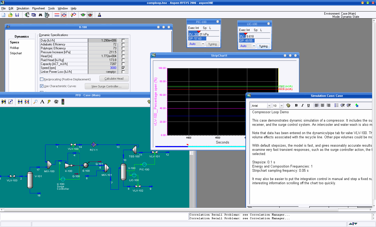Click the Calculate Head button
This screenshot has height=227, width=376.
coord(114,79)
